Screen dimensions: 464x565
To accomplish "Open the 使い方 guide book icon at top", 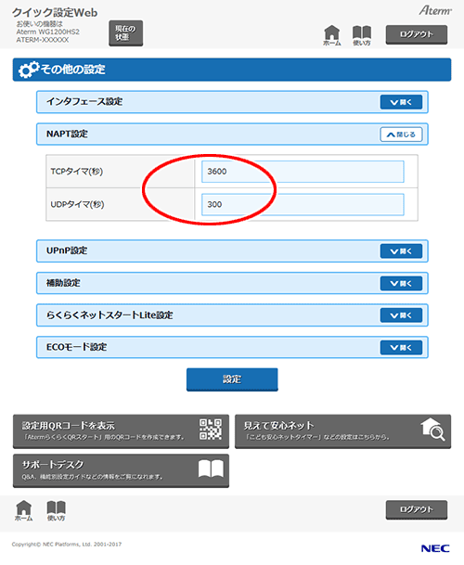I will 362,35.
